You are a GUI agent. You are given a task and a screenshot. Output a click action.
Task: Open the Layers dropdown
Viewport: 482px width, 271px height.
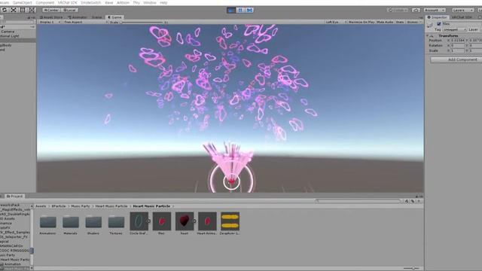coord(463,10)
